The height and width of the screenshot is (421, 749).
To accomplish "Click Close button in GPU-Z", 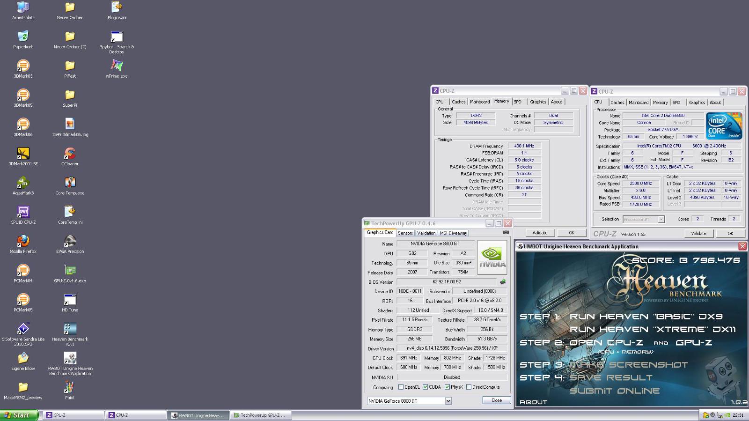I will [497, 400].
